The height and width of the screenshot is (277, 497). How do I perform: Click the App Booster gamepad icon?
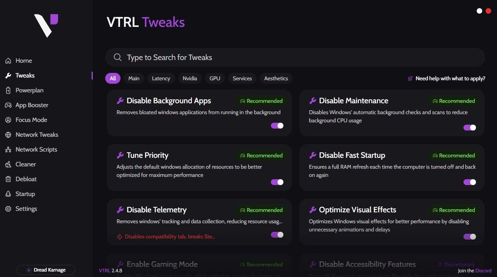pyautogui.click(x=8, y=105)
